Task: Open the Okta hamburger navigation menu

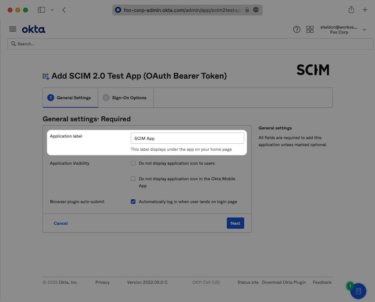Action: pos(13,29)
